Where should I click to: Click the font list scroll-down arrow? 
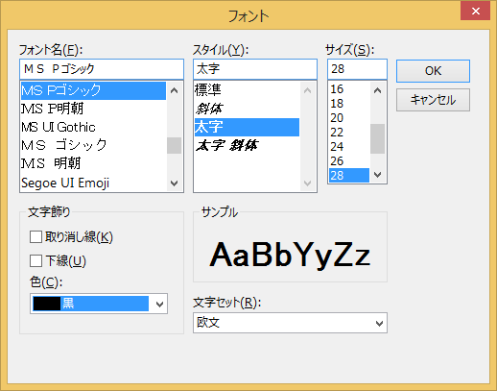[x=174, y=183]
